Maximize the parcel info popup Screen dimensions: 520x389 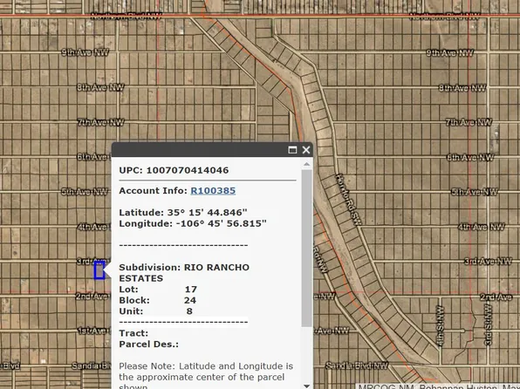(x=292, y=150)
